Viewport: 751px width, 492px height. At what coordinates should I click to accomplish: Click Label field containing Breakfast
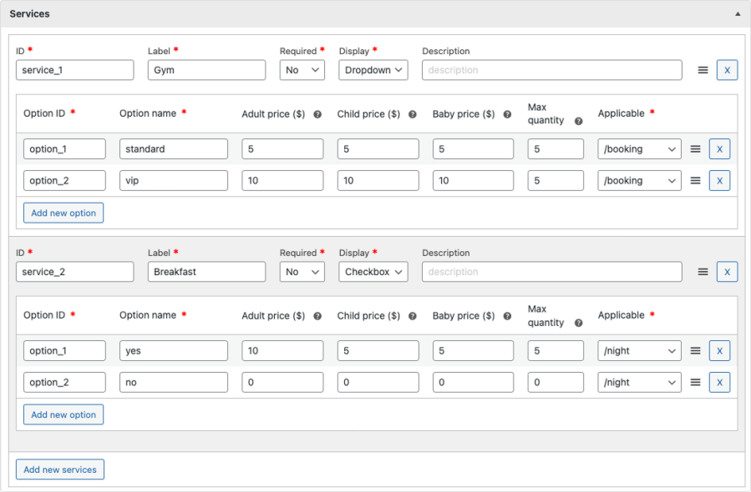(206, 272)
